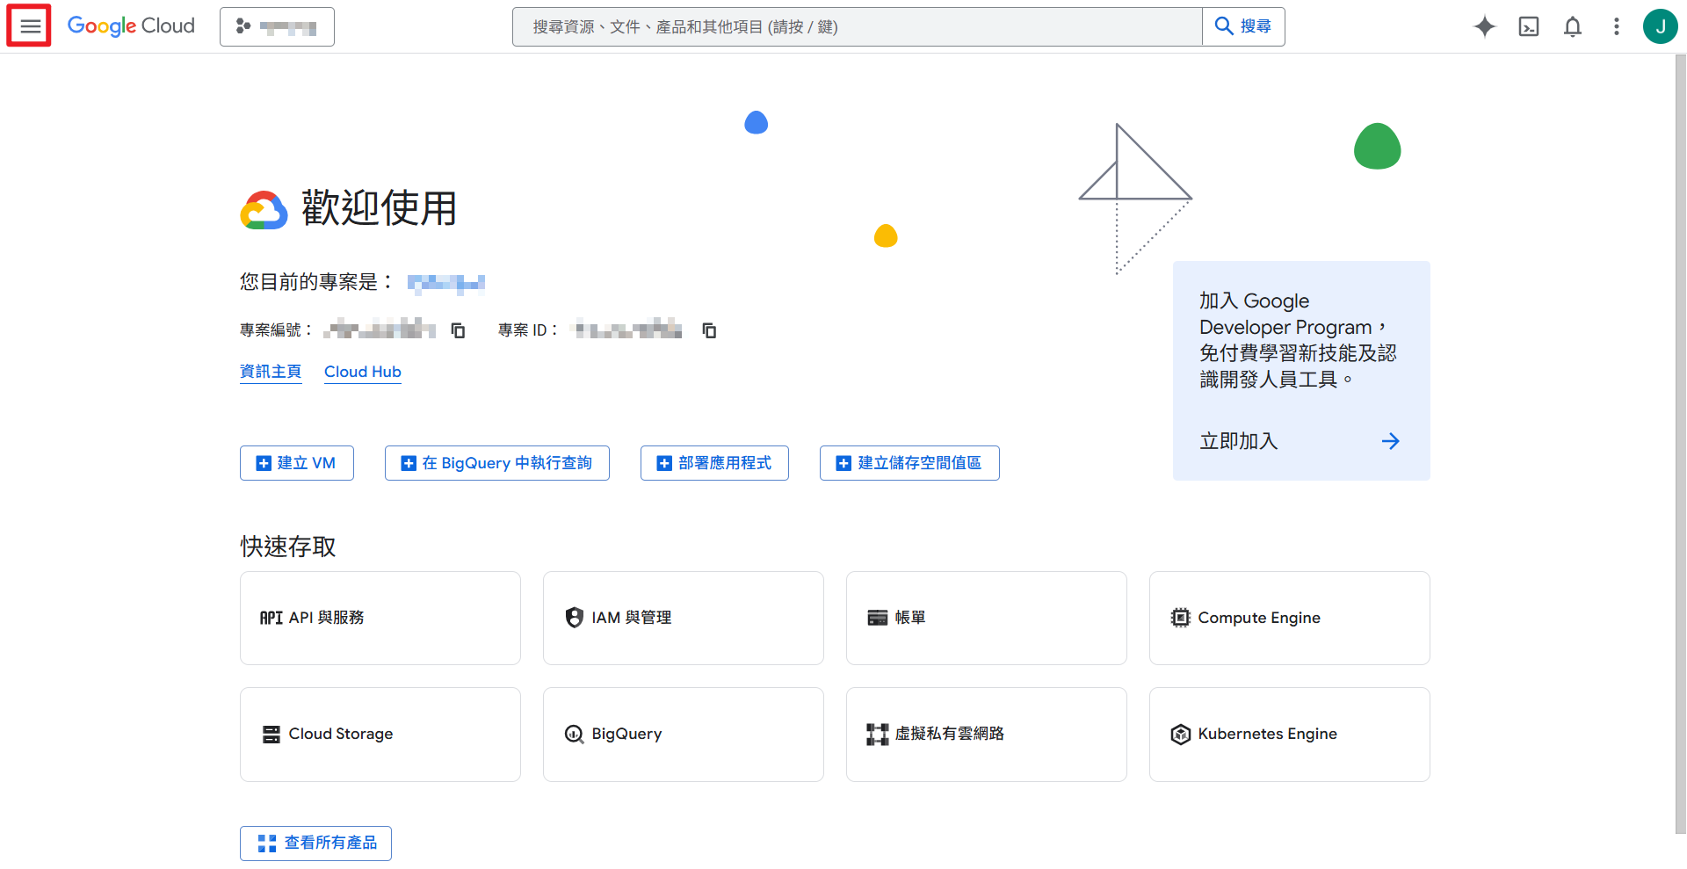Screen dimensions: 1687x869
Task: View notifications via the bell icon
Action: tap(1572, 26)
